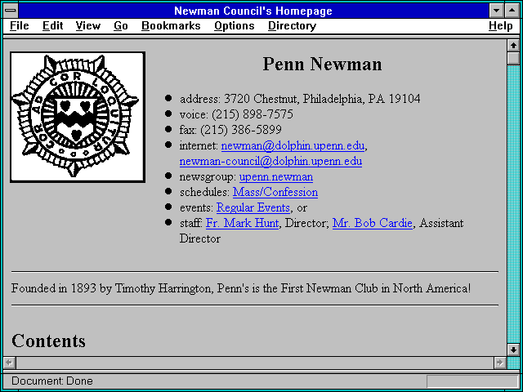This screenshot has height=392, width=523.
Task: Click the address line 3720 Chestnut
Action: (x=300, y=99)
